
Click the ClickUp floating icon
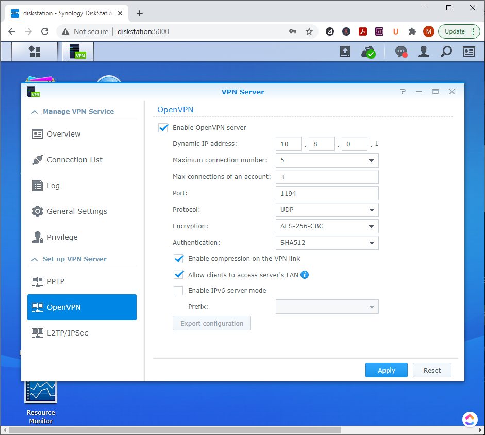(470, 420)
